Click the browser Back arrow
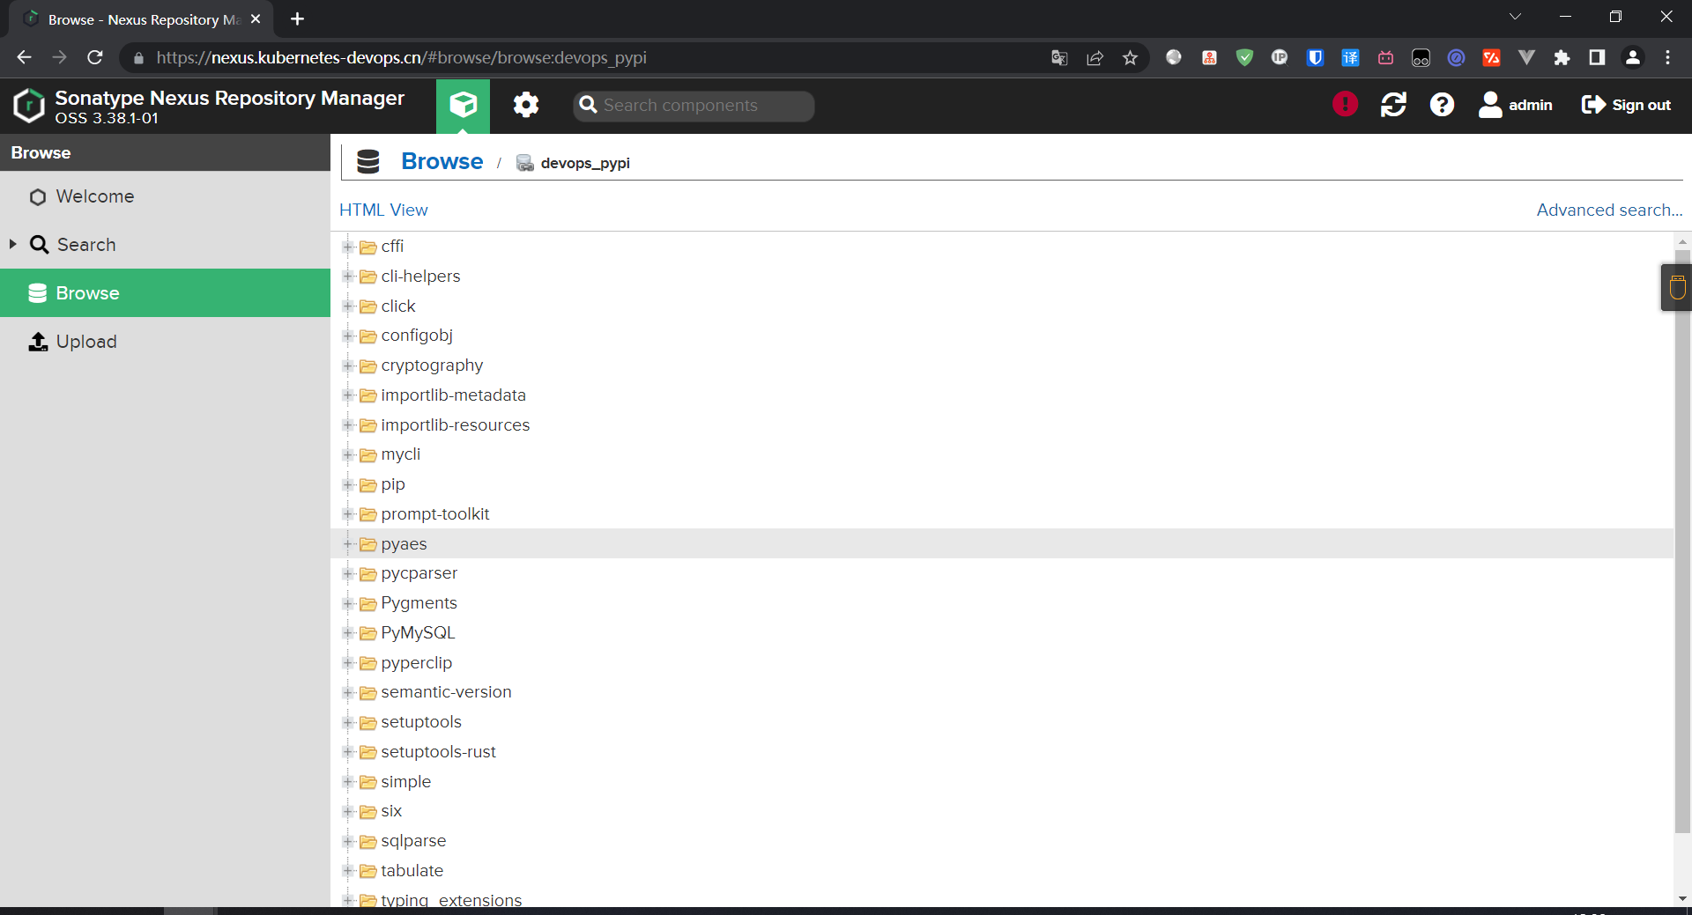Viewport: 1692px width, 915px height. coord(24,57)
